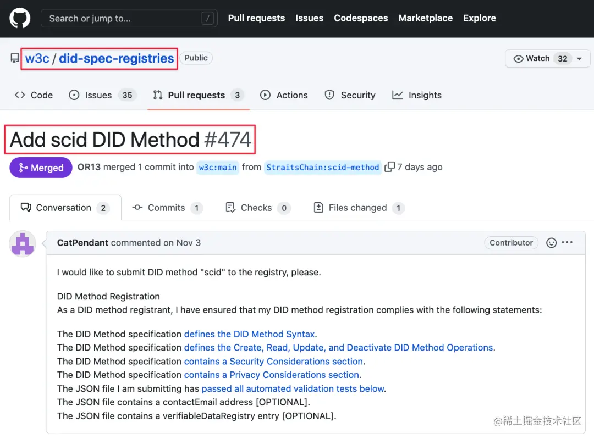This screenshot has height=439, width=594.
Task: Open the Checks tab
Action: click(x=257, y=208)
